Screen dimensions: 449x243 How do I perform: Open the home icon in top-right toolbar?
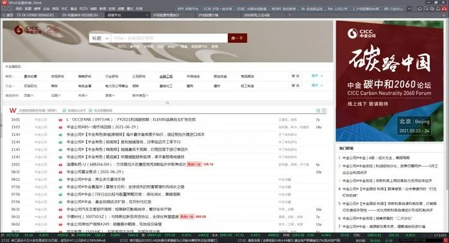click(x=419, y=8)
